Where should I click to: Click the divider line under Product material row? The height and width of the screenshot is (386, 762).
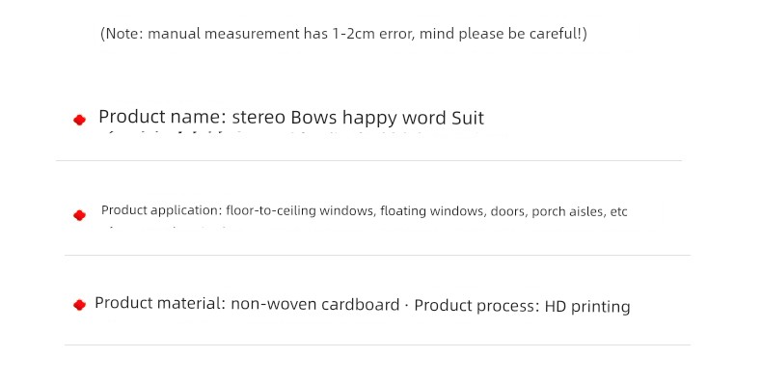(x=377, y=345)
